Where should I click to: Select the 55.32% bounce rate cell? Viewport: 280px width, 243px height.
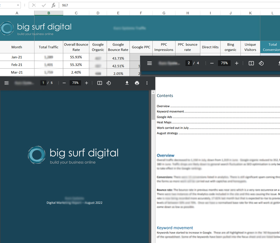(76, 65)
